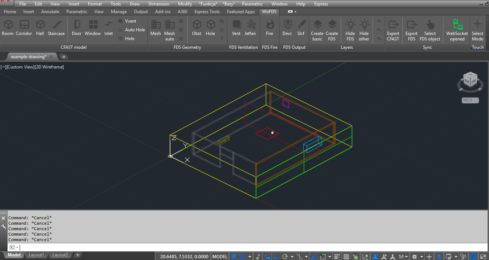Click the WCS coordinate system button
The height and width of the screenshot is (260, 489).
pyautogui.click(x=470, y=100)
